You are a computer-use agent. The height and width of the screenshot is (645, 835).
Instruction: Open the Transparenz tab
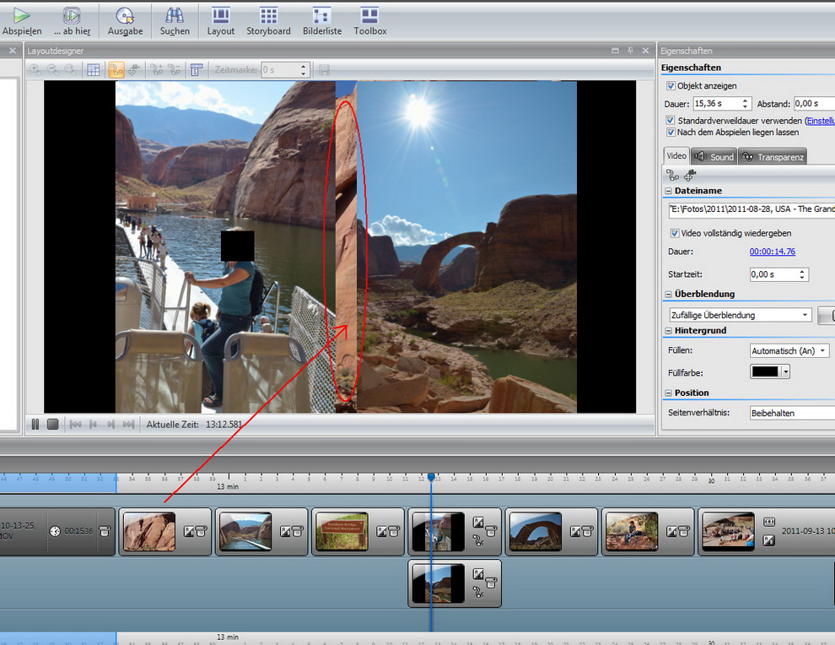point(773,156)
